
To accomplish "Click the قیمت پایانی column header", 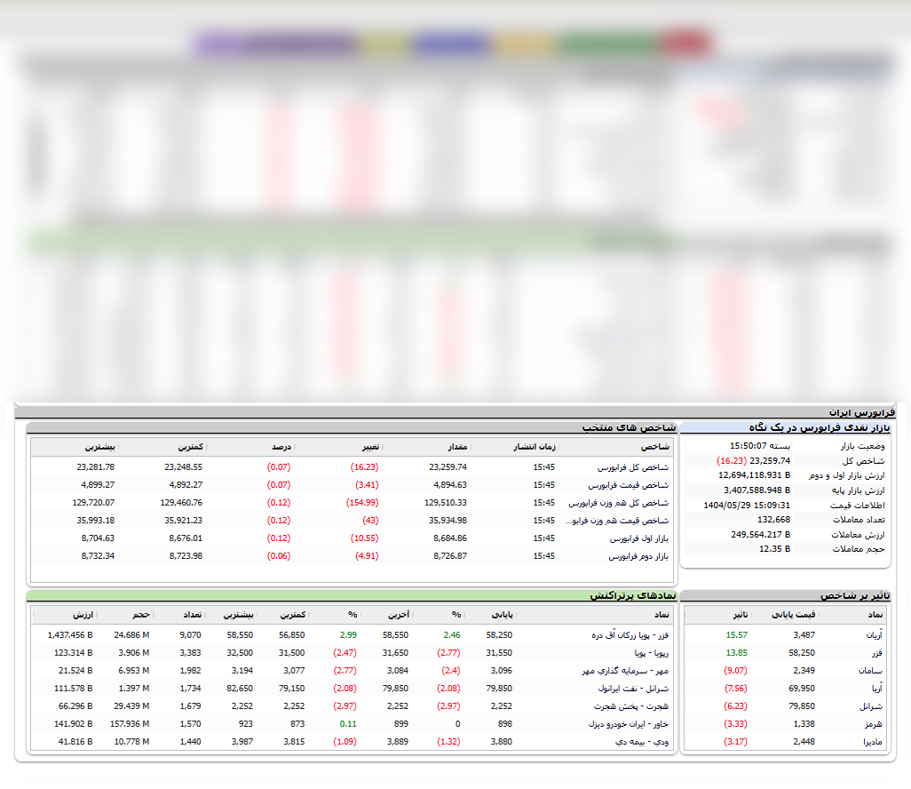I will [x=792, y=614].
